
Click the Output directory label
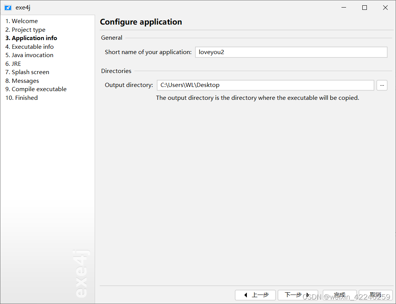(x=129, y=85)
